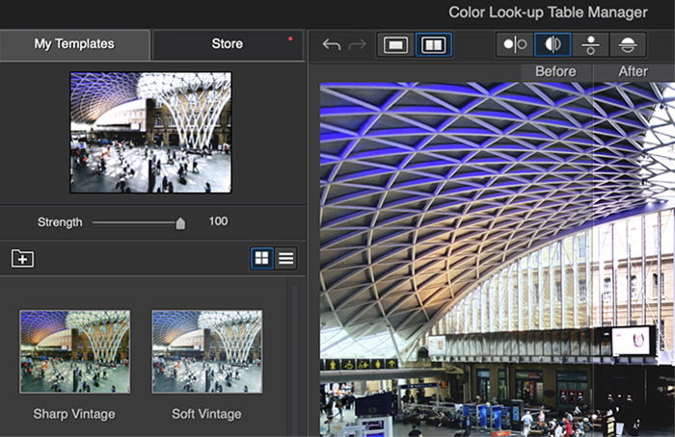Select the dual side-by-side view icon
This screenshot has height=437, width=675.
click(x=434, y=44)
